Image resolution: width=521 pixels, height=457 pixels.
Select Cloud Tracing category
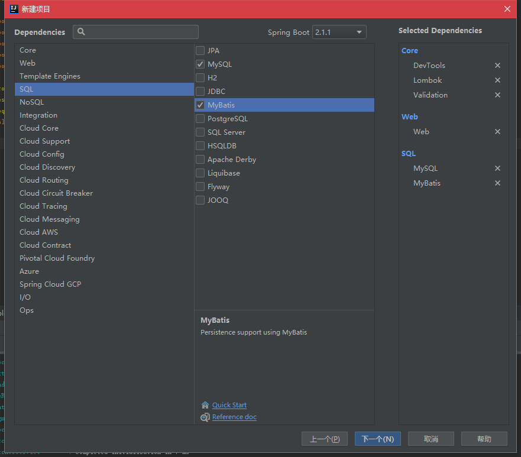pyautogui.click(x=104, y=206)
